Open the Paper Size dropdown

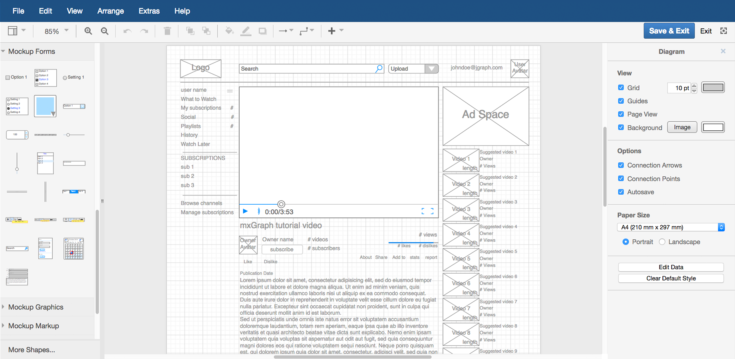coord(671,227)
